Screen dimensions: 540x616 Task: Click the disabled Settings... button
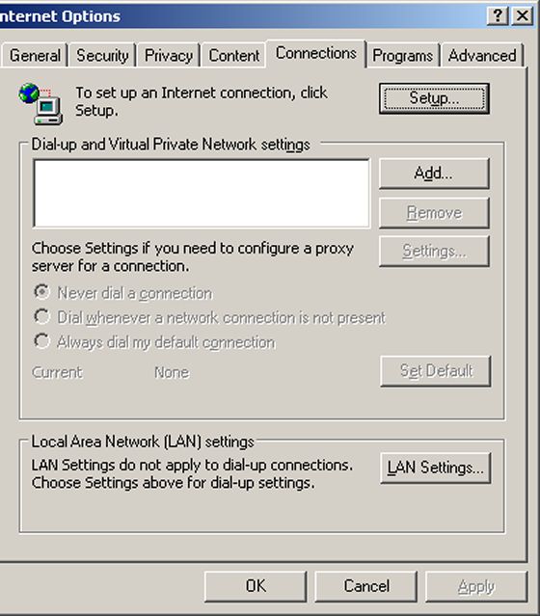tap(434, 251)
